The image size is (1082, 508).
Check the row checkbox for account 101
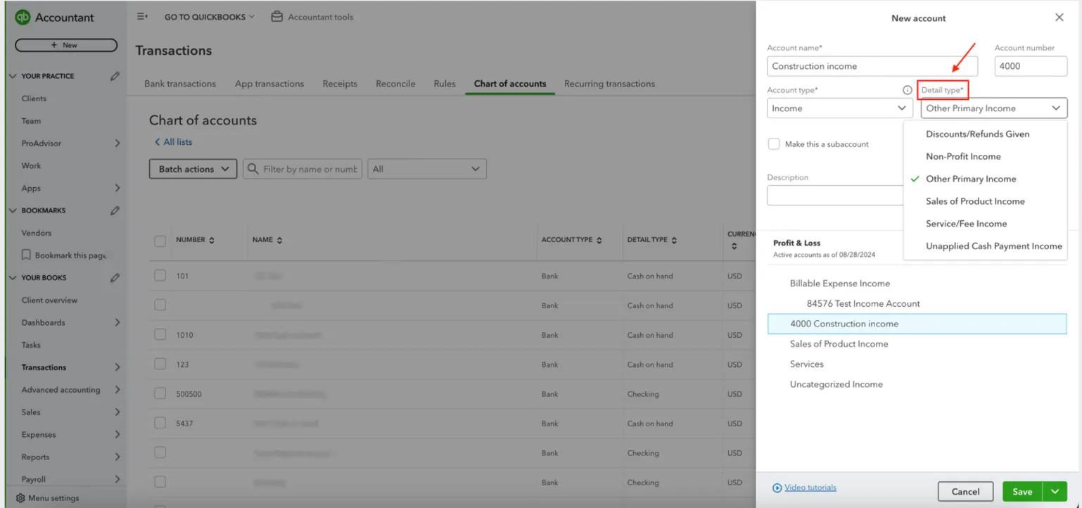(160, 276)
